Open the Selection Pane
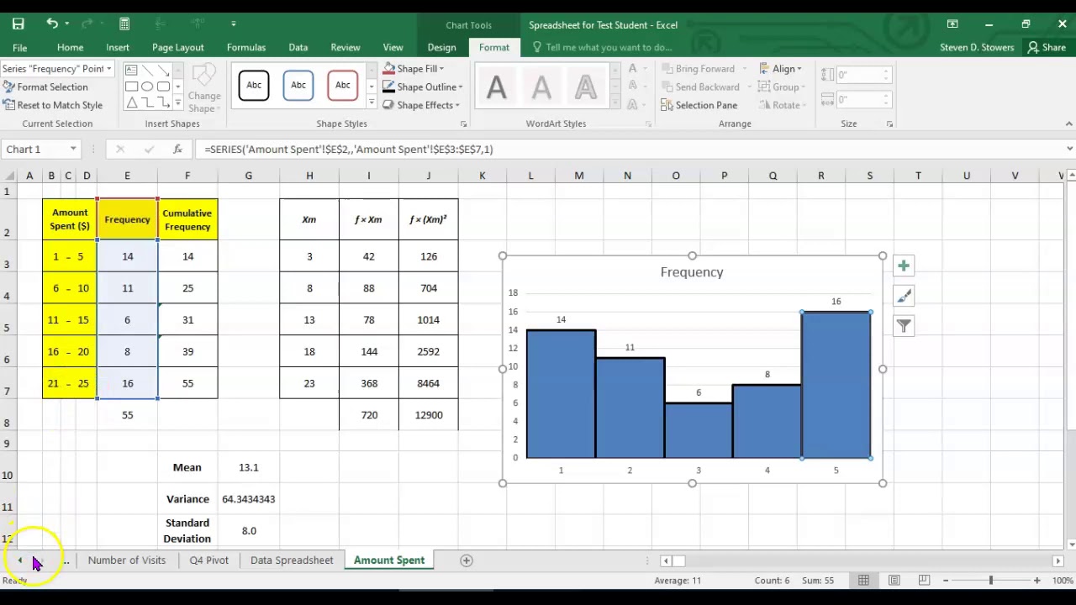 [x=699, y=105]
